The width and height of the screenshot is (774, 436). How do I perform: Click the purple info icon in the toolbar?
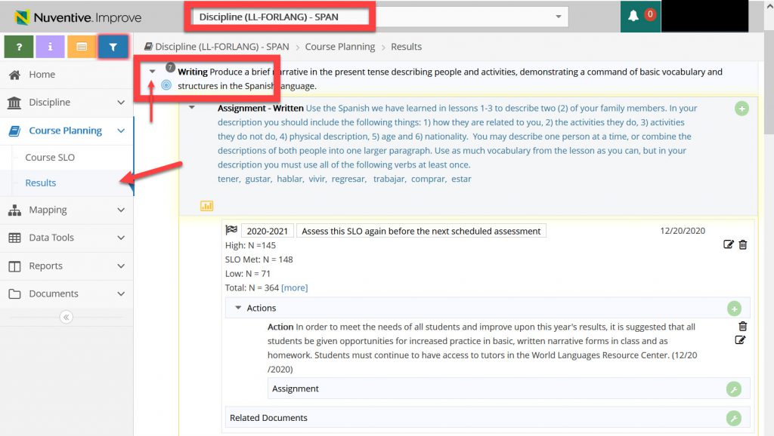50,47
